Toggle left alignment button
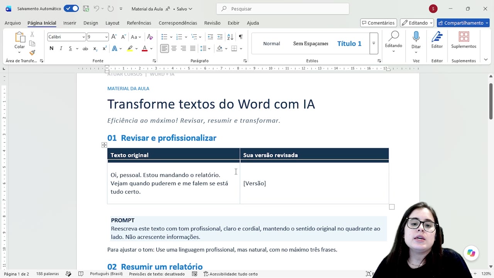The image size is (494, 278). point(164,48)
